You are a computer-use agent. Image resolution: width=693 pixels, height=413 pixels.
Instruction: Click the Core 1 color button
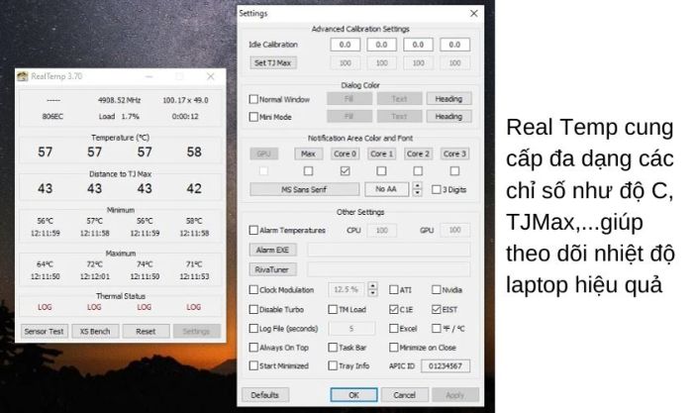point(381,154)
